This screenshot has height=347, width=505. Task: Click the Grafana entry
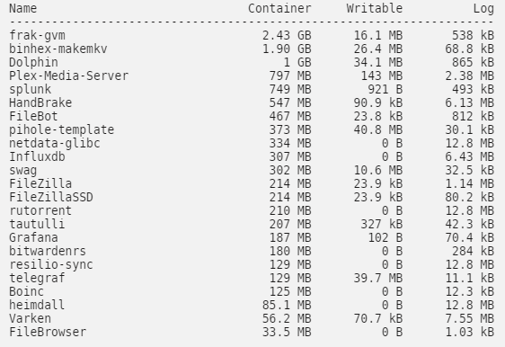33,238
